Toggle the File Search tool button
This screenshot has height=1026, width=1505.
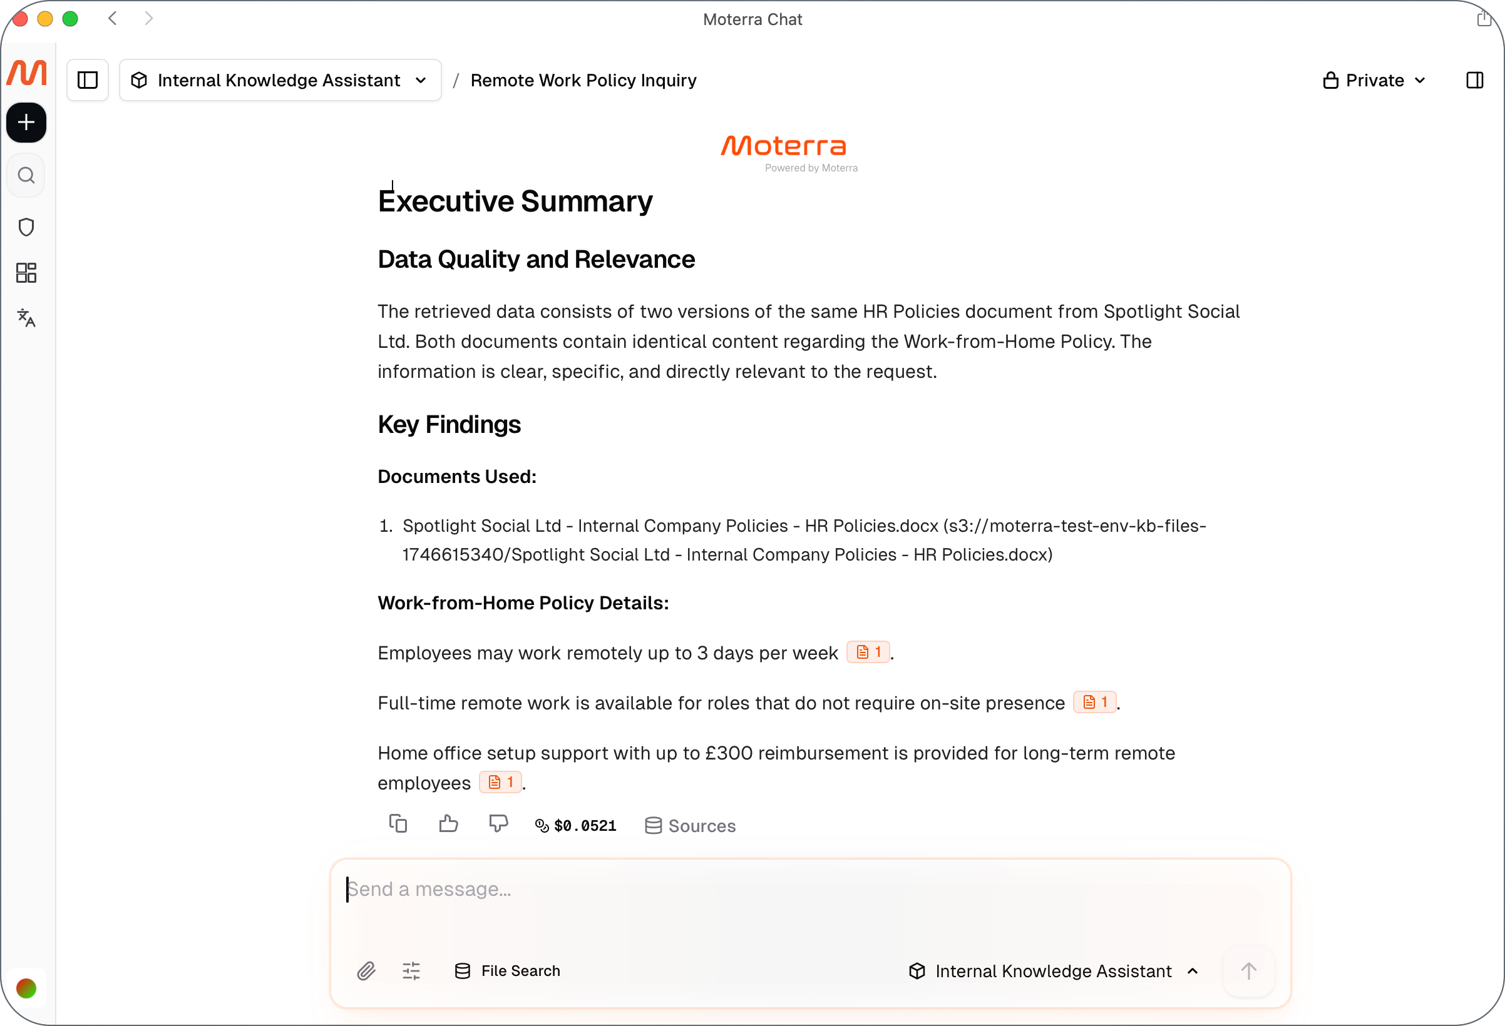pyautogui.click(x=508, y=971)
